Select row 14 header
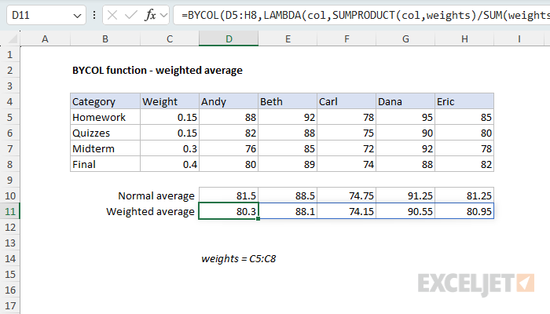550x314 pixels. pos(9,258)
